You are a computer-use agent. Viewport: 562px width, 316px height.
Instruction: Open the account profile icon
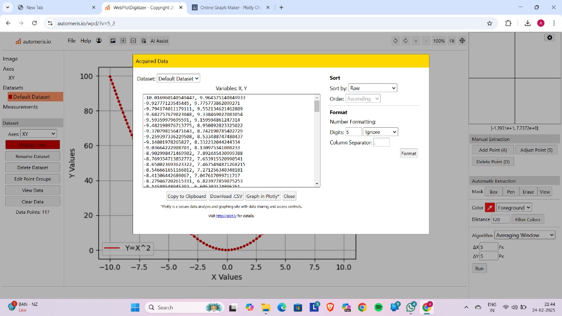99,40
